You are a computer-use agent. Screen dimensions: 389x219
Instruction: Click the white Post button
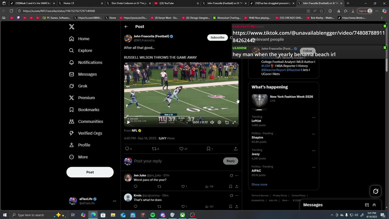[x=90, y=172]
